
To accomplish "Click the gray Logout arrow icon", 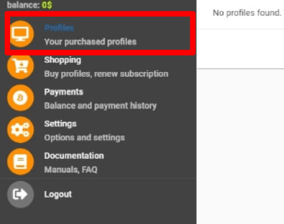I will pyautogui.click(x=21, y=194).
